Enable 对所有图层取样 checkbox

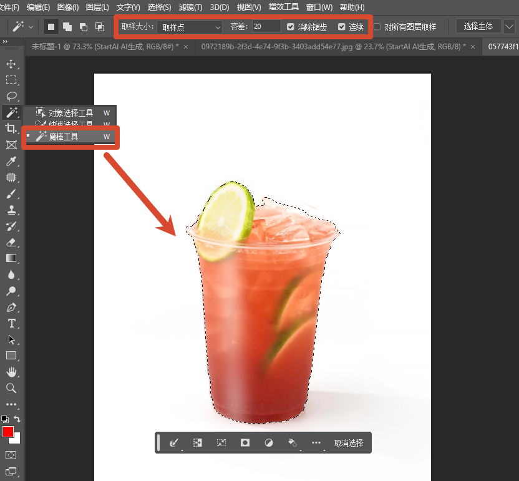[377, 27]
